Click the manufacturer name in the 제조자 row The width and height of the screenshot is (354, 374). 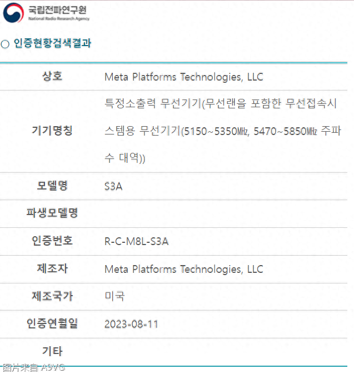183,269
